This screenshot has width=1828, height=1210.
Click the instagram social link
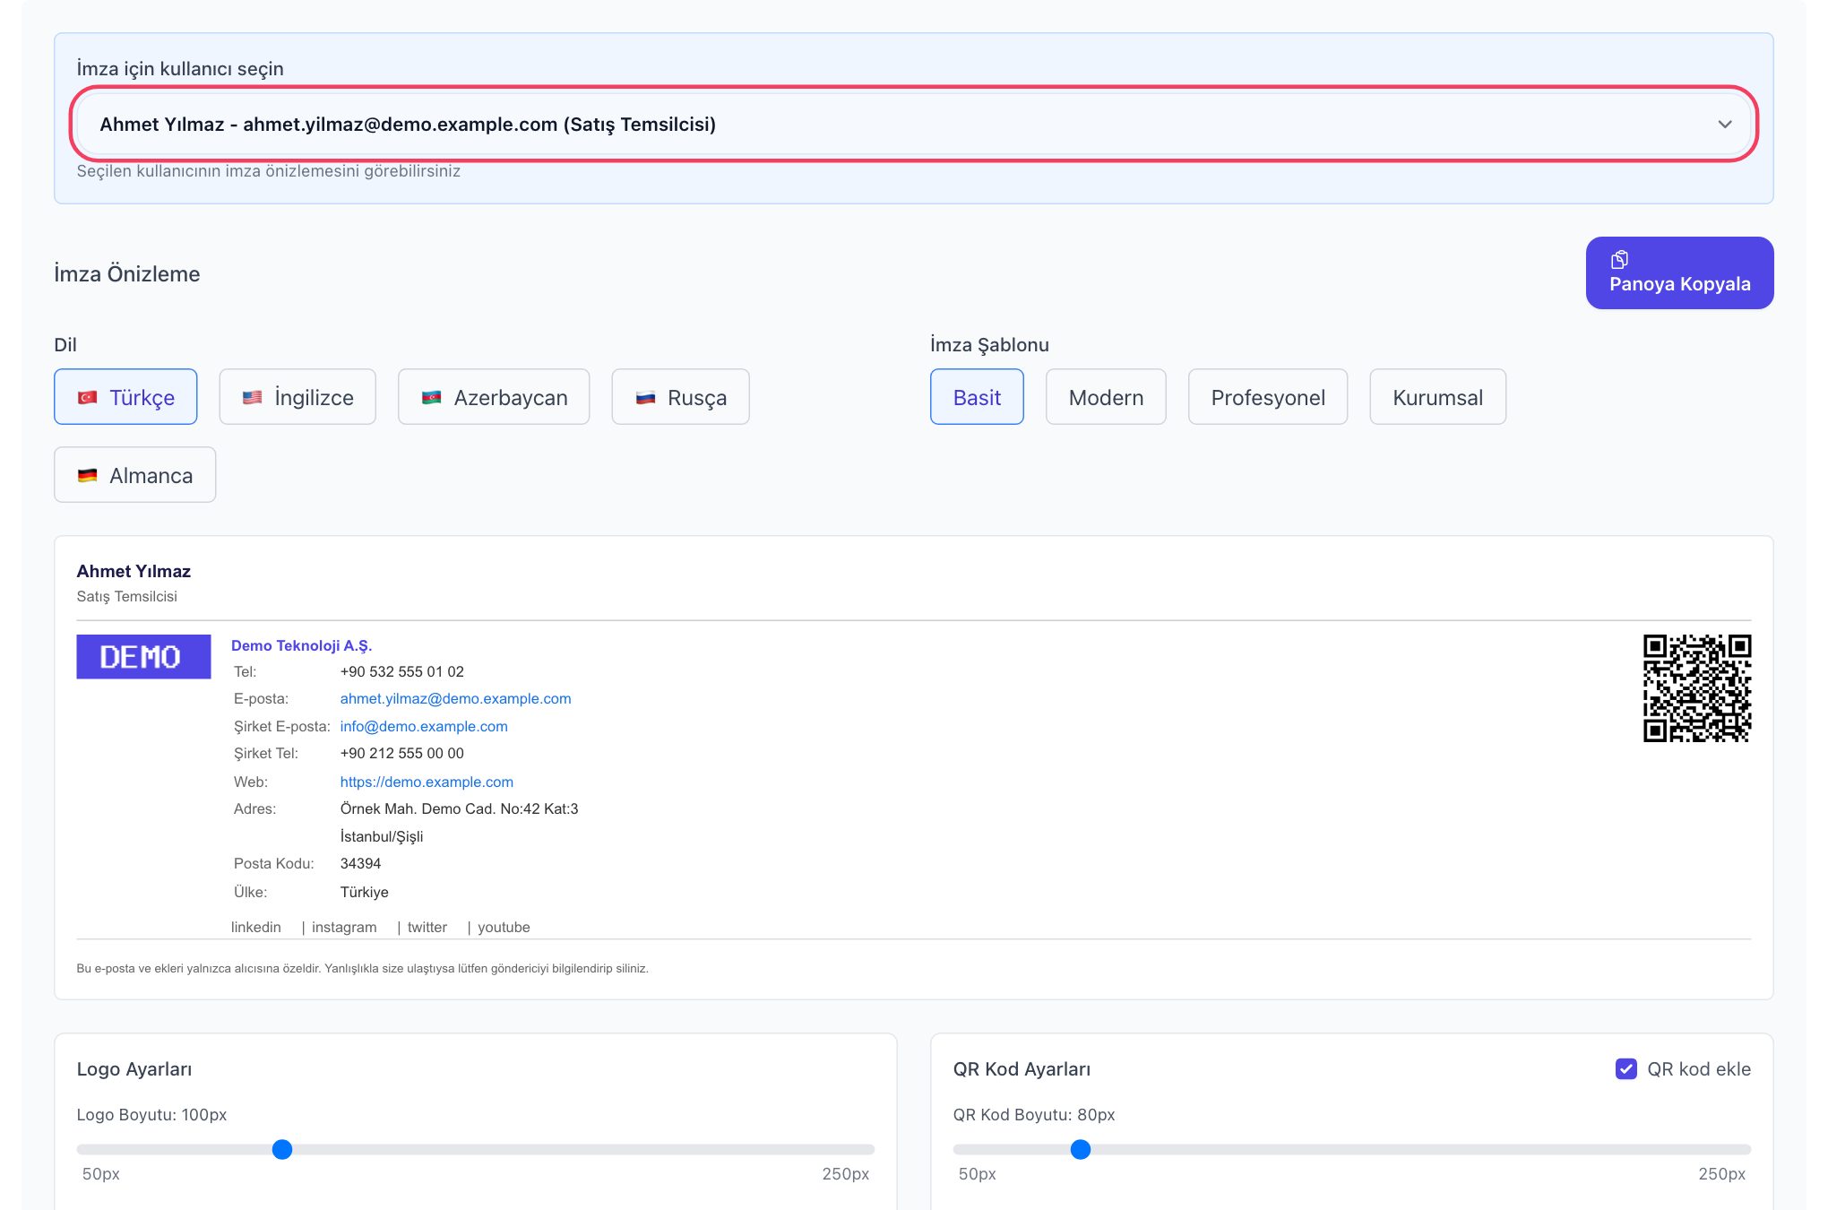344,928
